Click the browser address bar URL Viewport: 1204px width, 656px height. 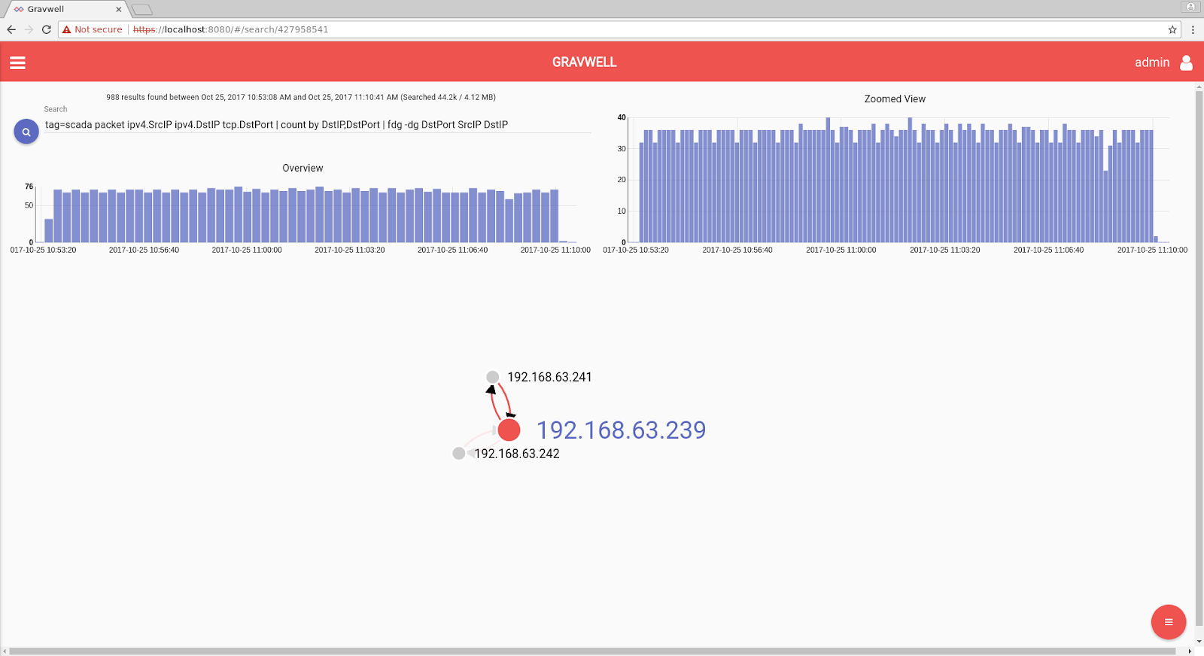(x=230, y=29)
